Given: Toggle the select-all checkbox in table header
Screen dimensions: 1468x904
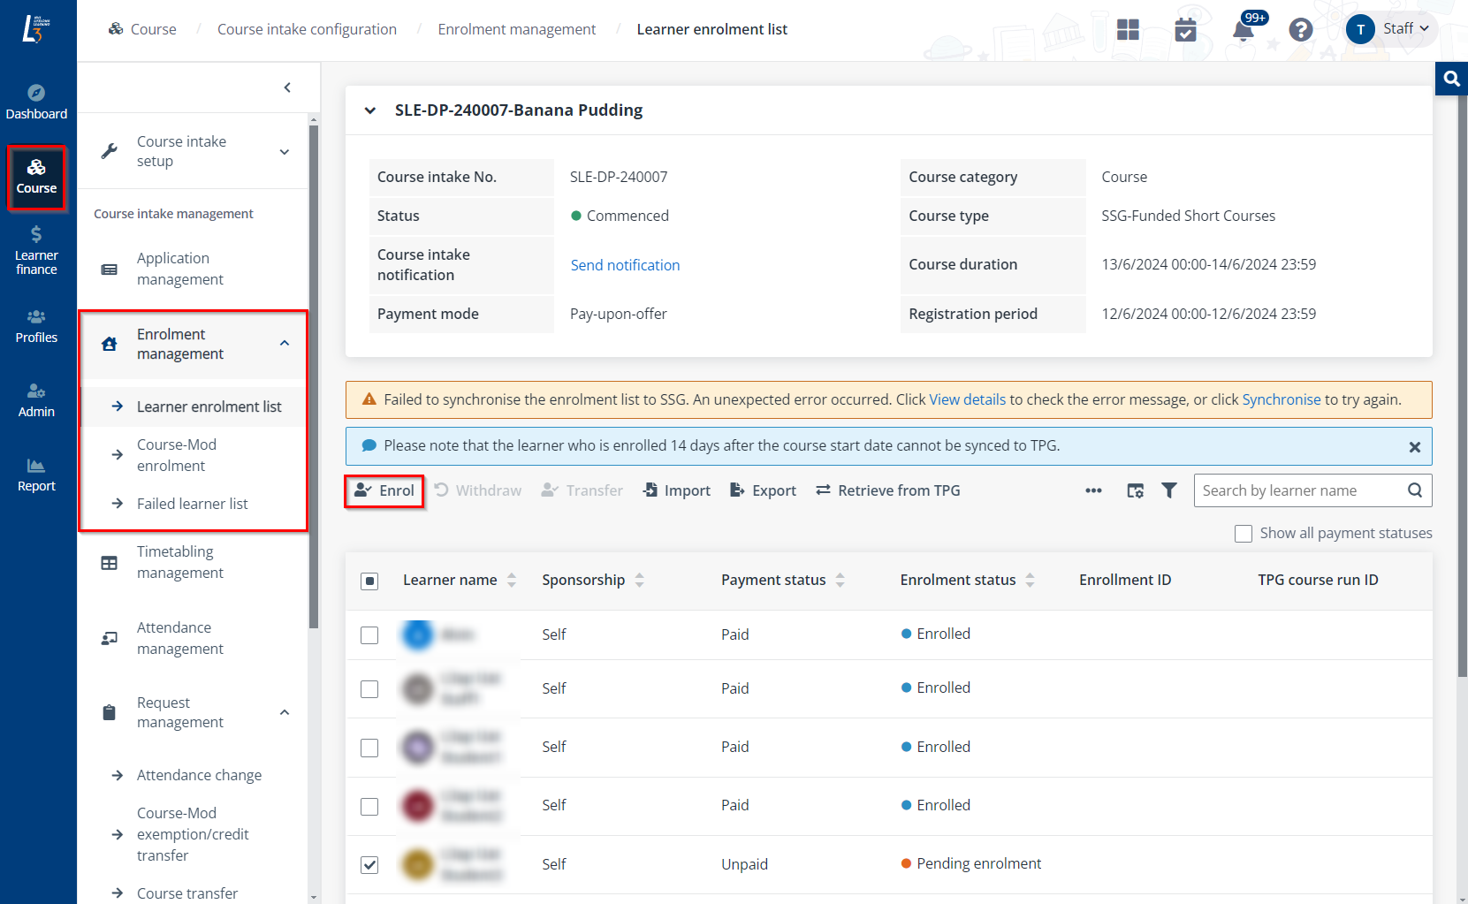Looking at the screenshot, I should (x=369, y=581).
